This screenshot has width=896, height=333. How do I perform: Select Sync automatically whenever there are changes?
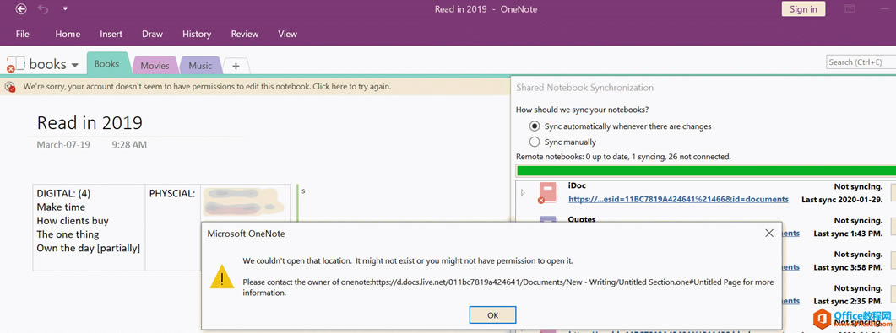tap(535, 126)
